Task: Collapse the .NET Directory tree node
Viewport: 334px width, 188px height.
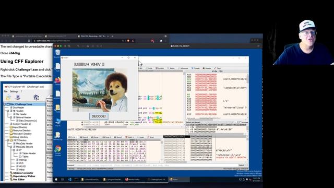Action: tap(8, 140)
